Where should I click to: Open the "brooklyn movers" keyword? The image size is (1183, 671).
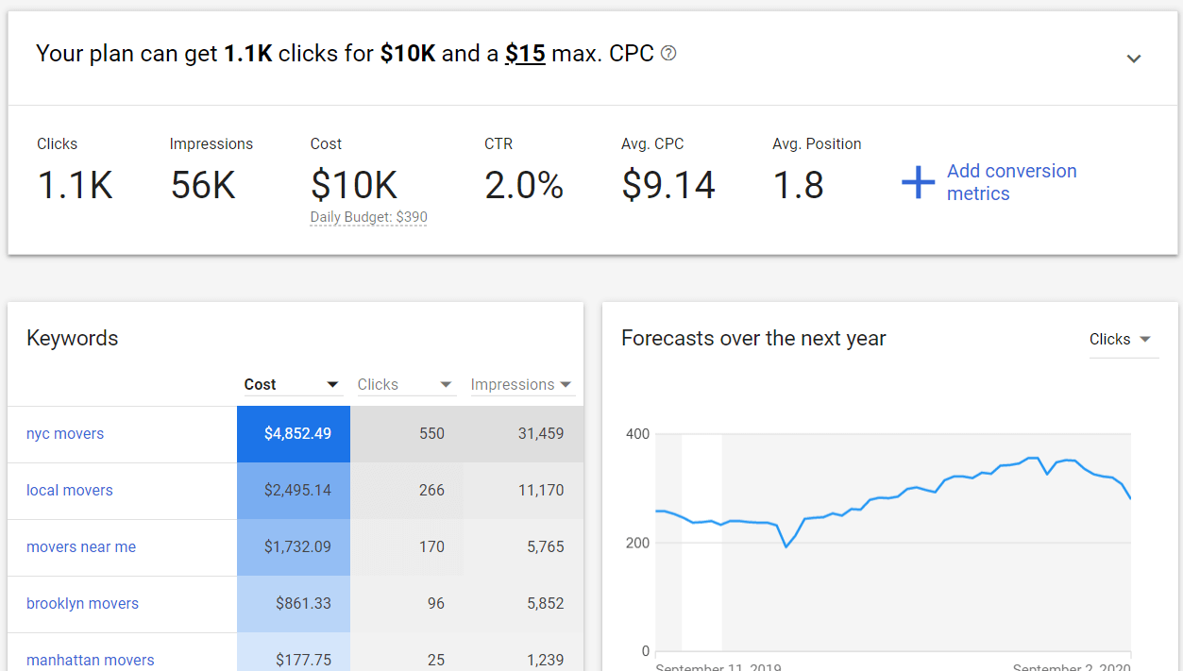click(x=82, y=603)
